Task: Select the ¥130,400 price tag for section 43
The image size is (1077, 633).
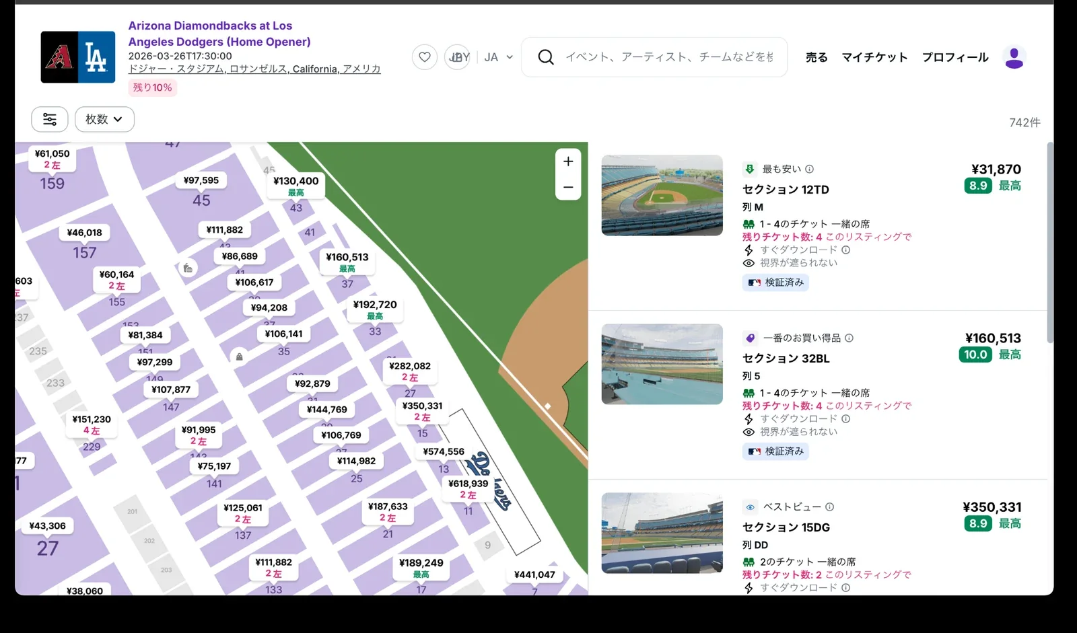Action: [296, 186]
